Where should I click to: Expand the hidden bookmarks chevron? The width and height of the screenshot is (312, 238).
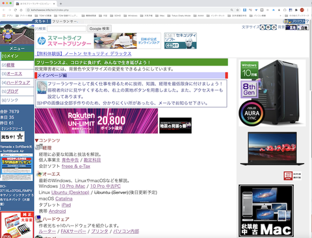[x=280, y=16]
